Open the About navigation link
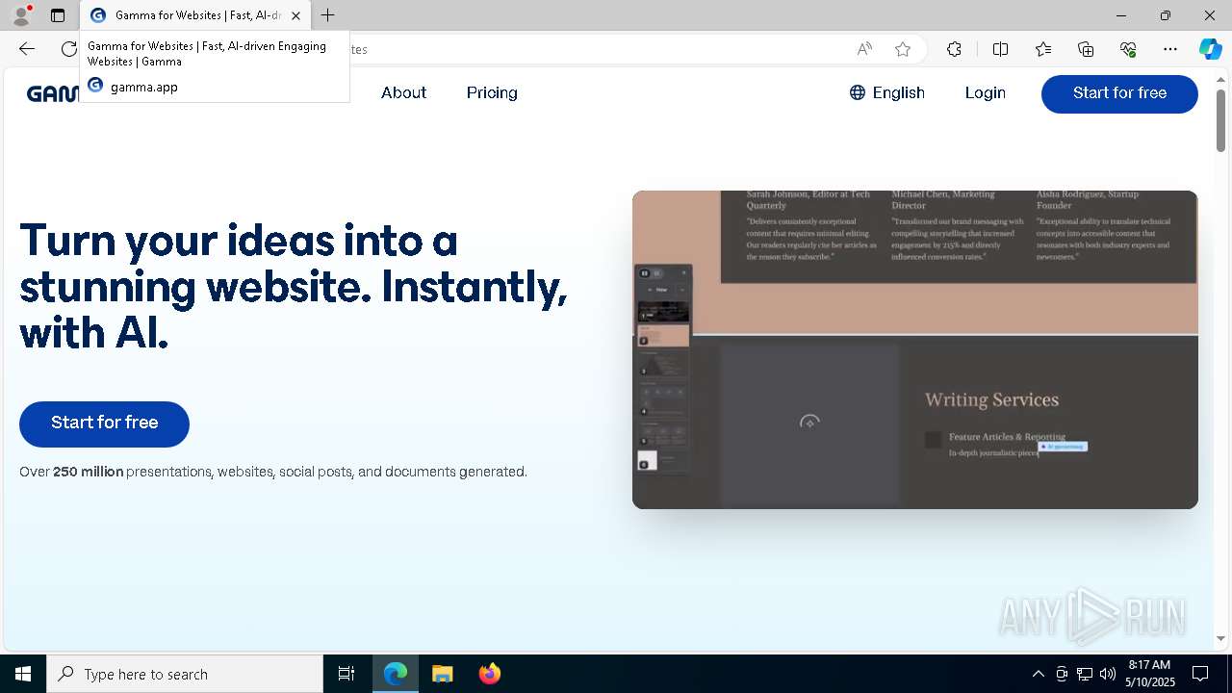 pos(403,93)
